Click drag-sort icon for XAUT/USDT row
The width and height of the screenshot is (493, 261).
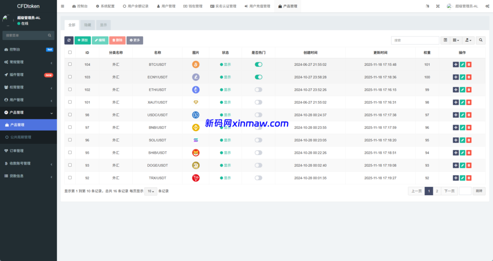pyautogui.click(x=455, y=102)
